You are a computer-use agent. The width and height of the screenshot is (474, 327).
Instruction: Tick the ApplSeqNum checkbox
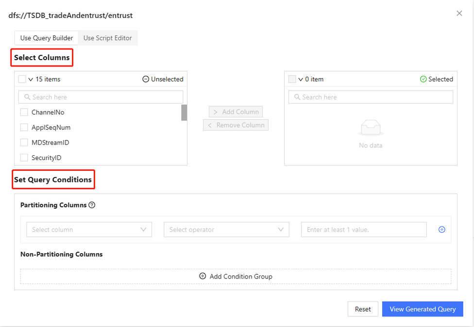pos(24,128)
